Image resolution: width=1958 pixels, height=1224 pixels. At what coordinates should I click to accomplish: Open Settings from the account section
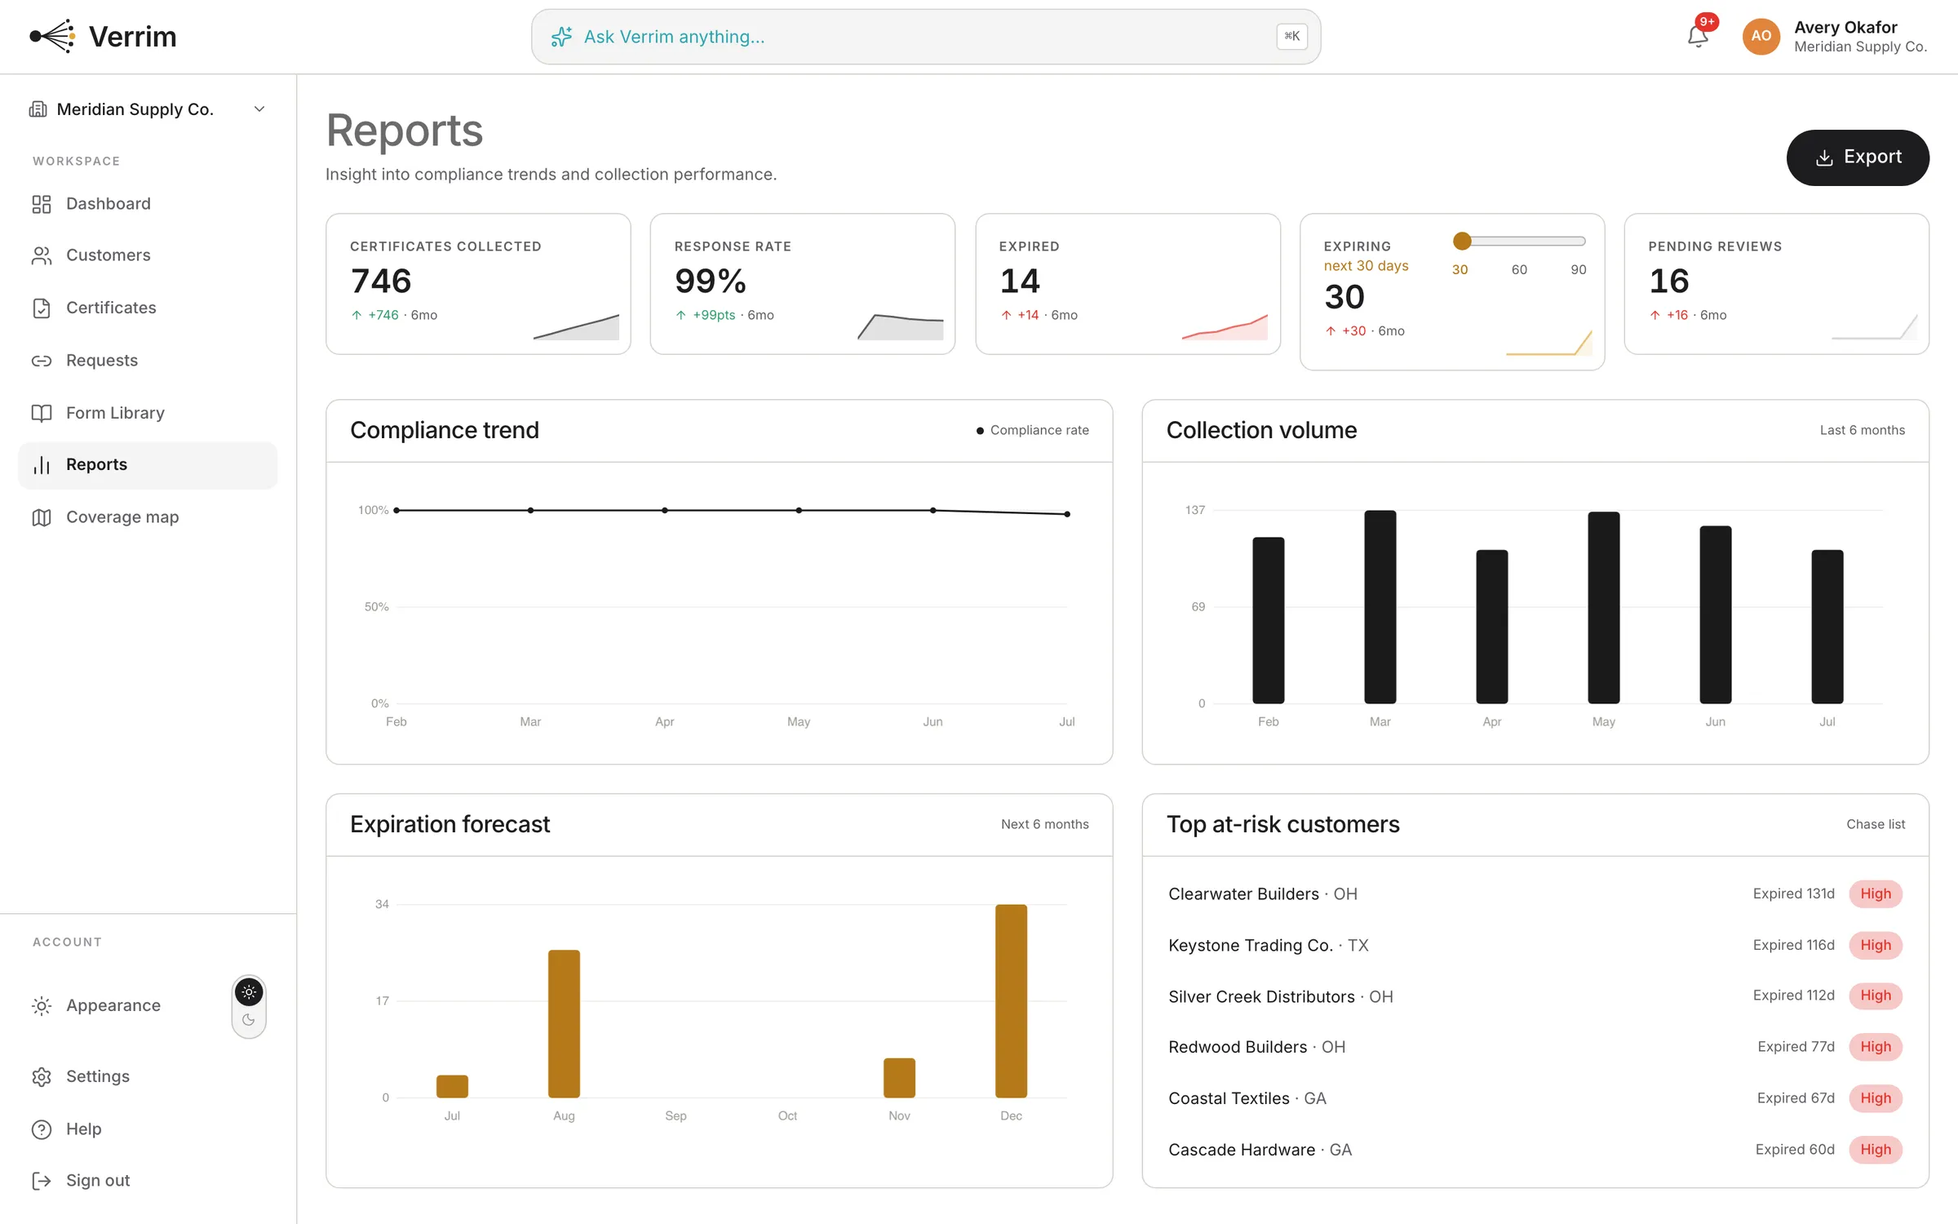tap(148, 1077)
